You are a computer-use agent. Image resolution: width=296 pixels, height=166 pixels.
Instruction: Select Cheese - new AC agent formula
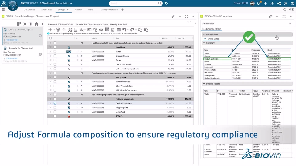pos(23,36)
